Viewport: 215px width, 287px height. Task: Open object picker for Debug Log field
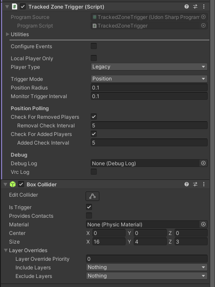tap(203, 163)
